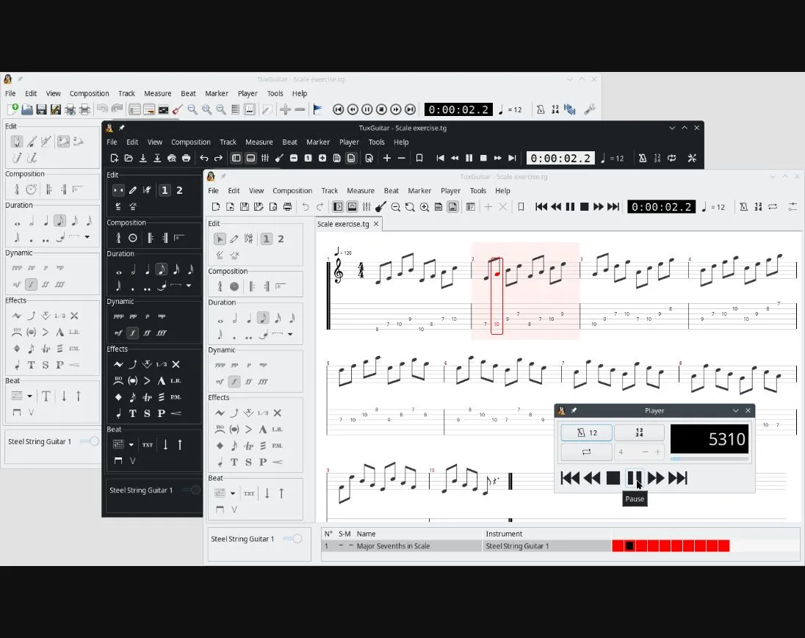The image size is (805, 638).
Task: Select the eighth note duration in the front panel
Action: click(263, 318)
